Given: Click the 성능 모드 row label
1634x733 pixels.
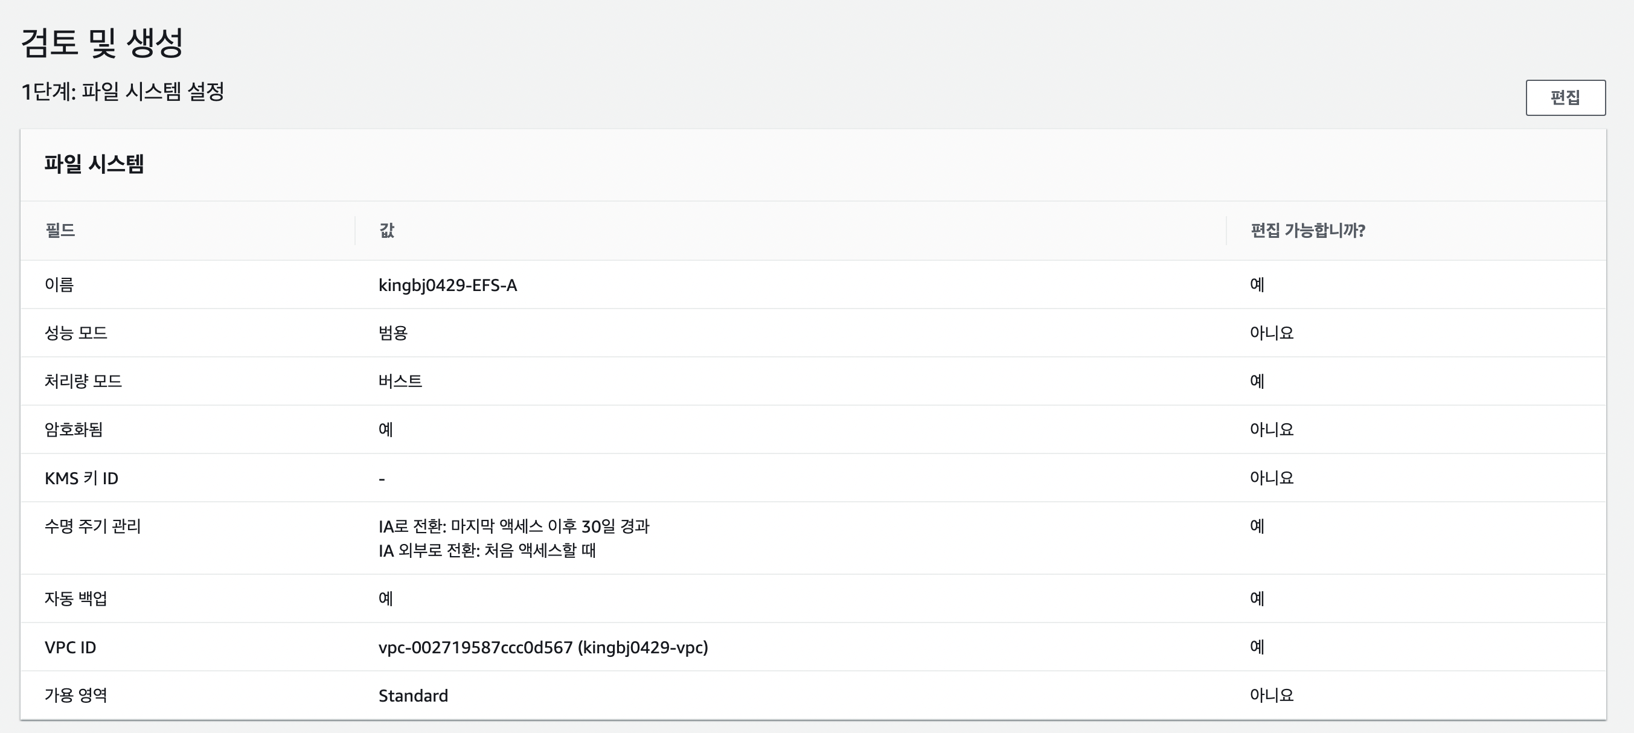Looking at the screenshot, I should click(x=76, y=333).
